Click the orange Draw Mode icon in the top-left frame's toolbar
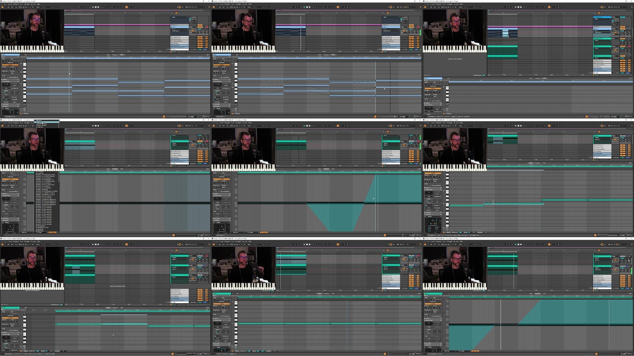The image size is (634, 356). pos(127,7)
